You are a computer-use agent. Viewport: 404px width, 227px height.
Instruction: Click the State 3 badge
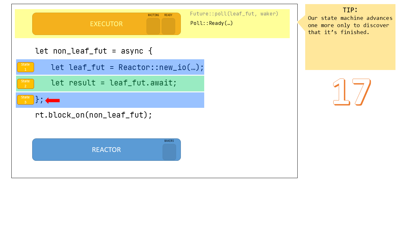coord(26,100)
